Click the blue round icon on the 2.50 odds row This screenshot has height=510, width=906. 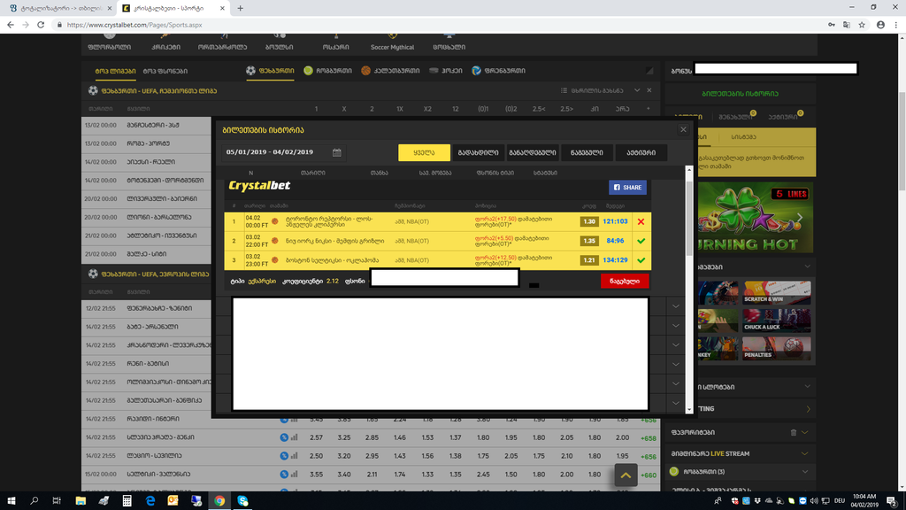284,456
